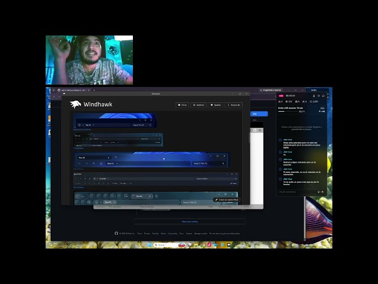This screenshot has width=378, height=284.
Task: Click the shield icon in stream panel header
Action: (x=319, y=96)
